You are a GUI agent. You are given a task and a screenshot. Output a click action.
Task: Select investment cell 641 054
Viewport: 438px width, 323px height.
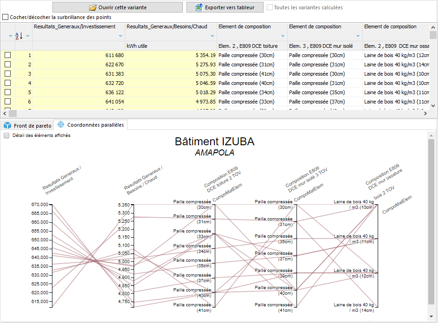pyautogui.click(x=78, y=102)
